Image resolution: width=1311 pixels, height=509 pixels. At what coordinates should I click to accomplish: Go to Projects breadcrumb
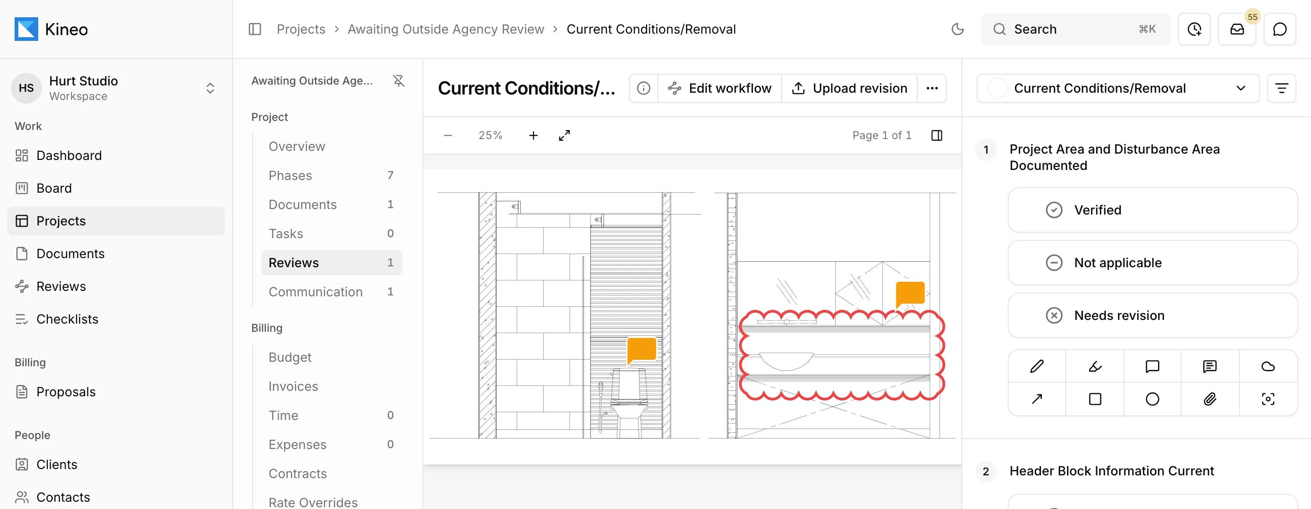[x=301, y=29]
